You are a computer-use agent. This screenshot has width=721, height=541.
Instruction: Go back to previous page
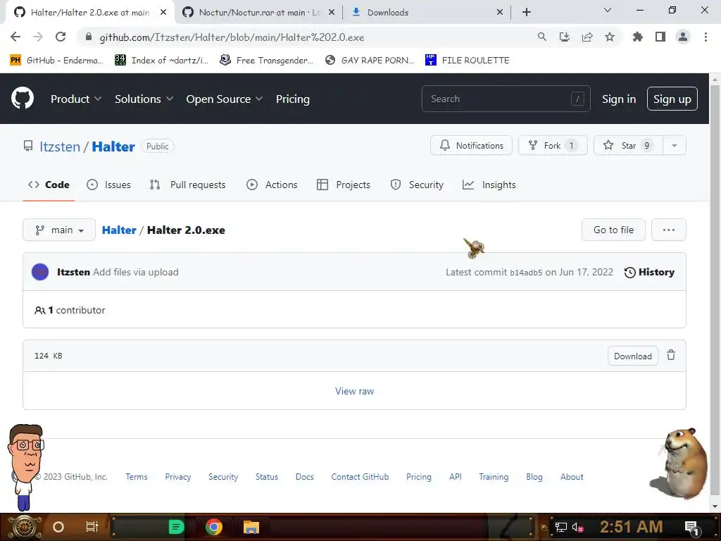click(15, 37)
